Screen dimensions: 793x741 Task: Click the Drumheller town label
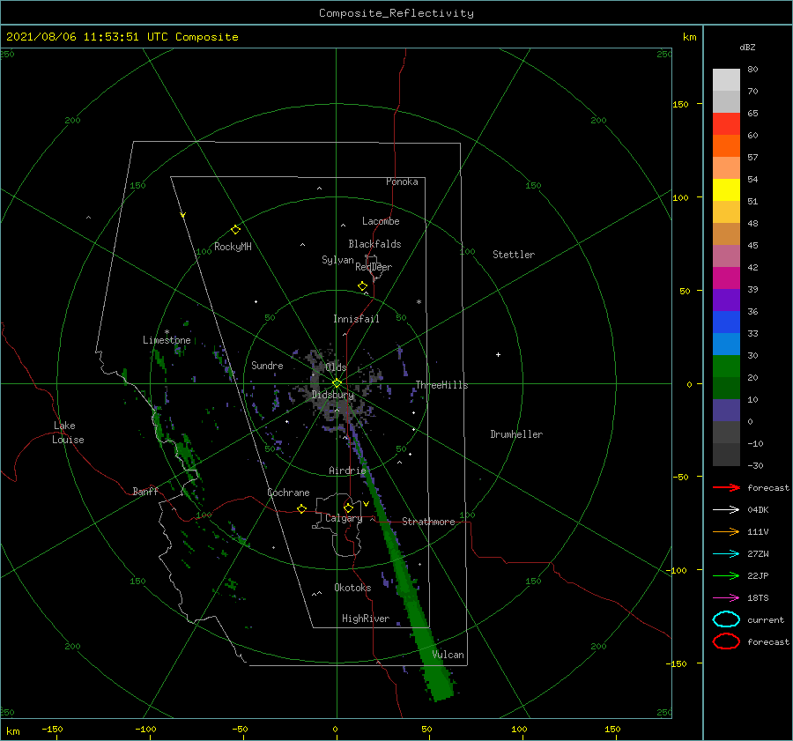(x=516, y=434)
